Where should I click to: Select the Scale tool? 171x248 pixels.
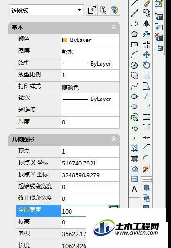147,75
